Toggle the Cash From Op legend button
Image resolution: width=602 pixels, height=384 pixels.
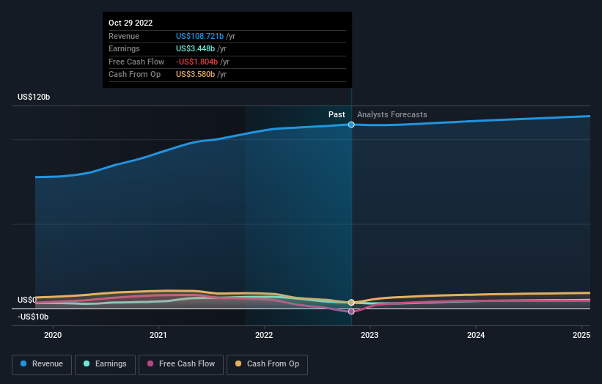tap(267, 364)
